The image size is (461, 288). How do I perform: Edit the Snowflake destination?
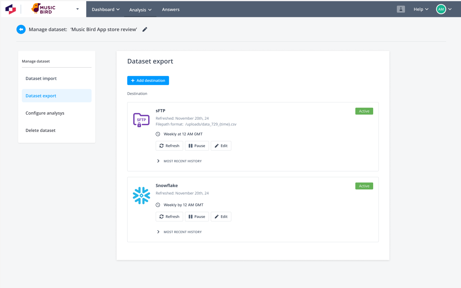point(221,217)
